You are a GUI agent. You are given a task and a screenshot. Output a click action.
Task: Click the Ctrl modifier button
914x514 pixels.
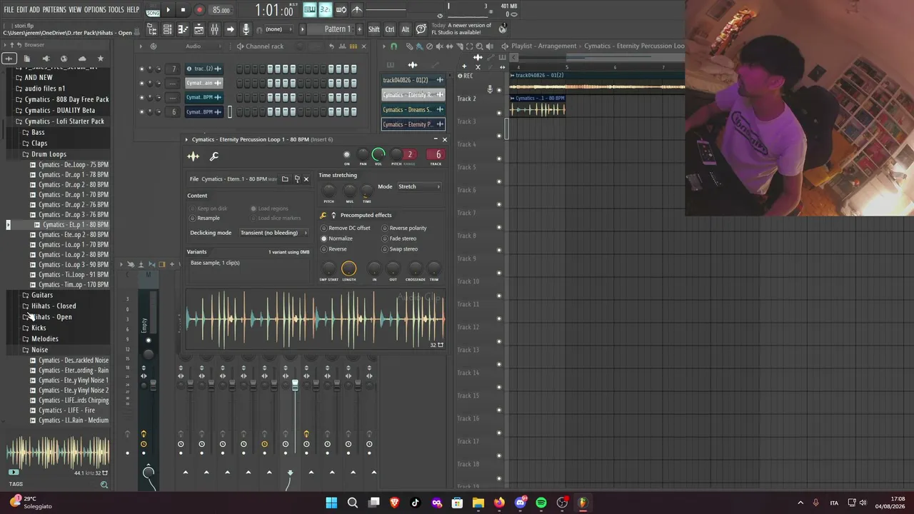390,29
